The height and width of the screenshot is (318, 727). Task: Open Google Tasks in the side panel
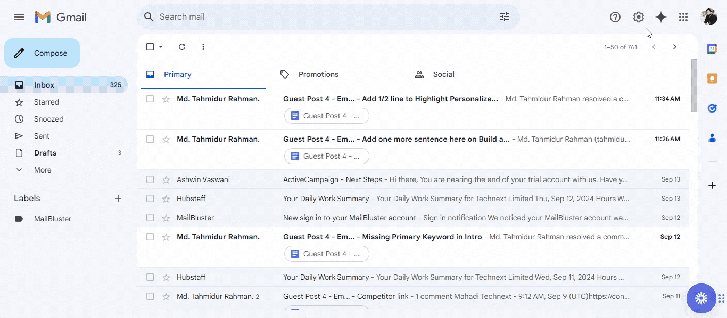click(x=712, y=108)
